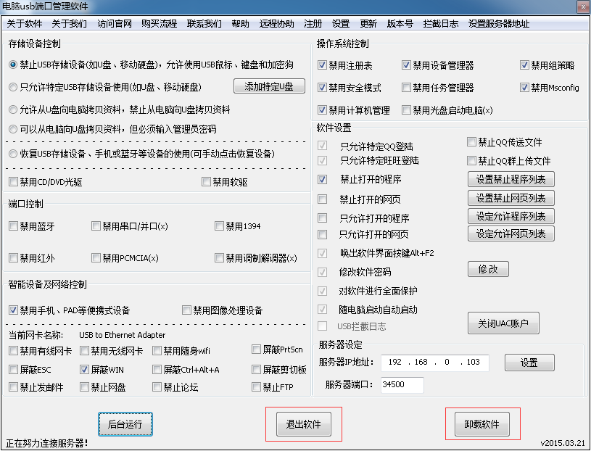Select 禁止USB存储设备 radio option
The width and height of the screenshot is (591, 451).
pyautogui.click(x=13, y=65)
